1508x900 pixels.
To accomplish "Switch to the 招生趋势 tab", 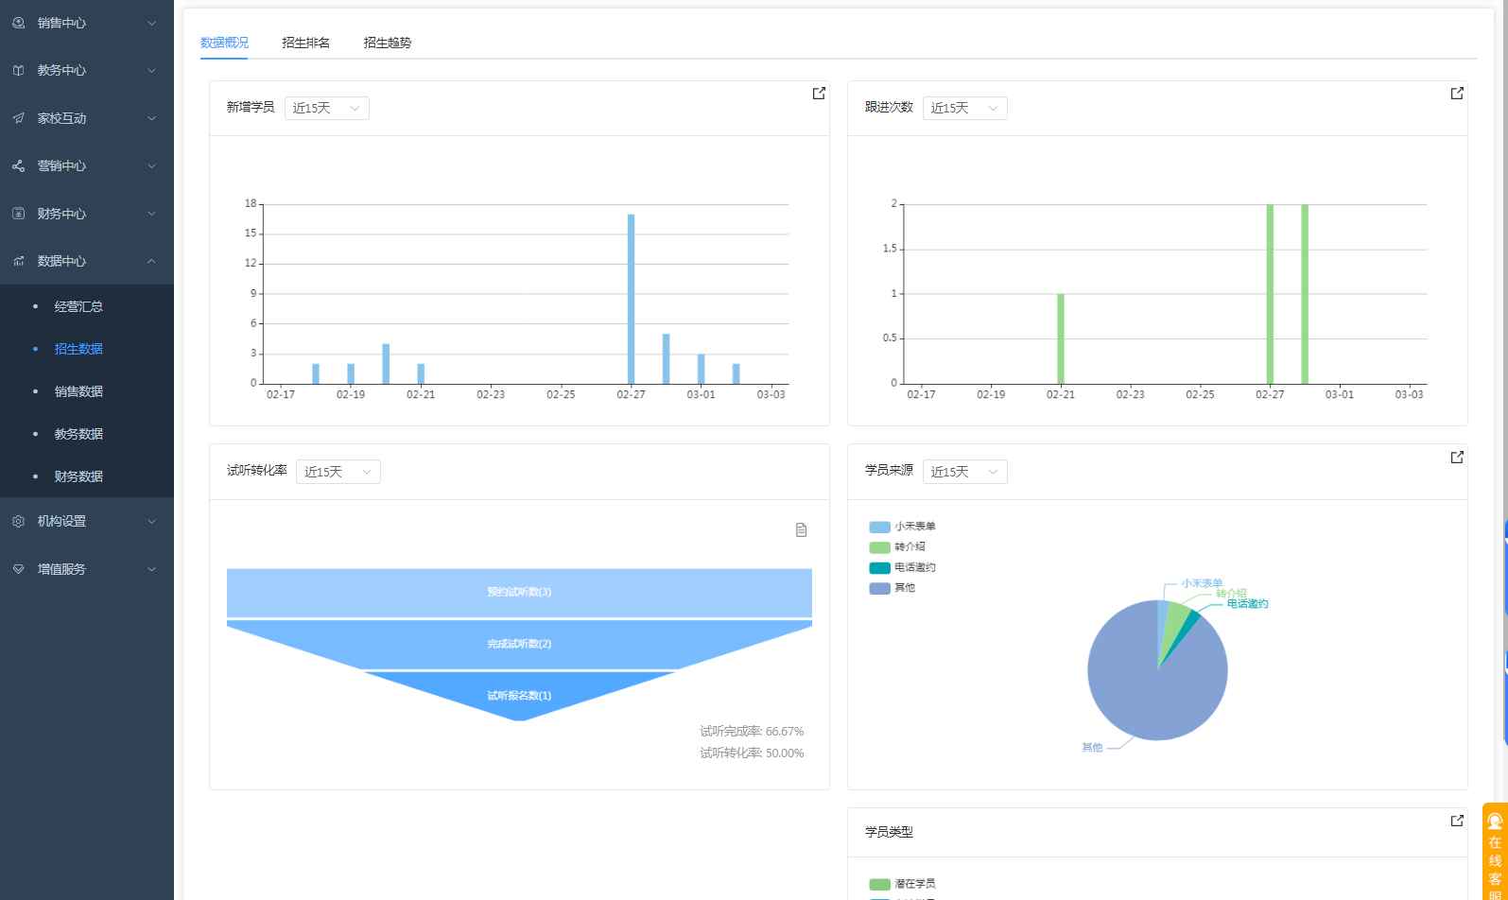I will tap(388, 43).
